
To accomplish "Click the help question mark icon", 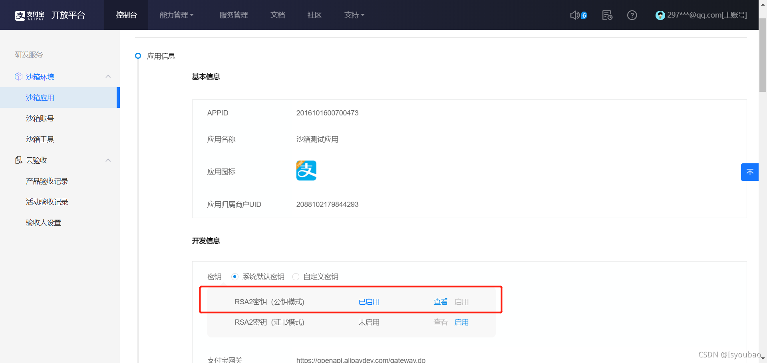I will click(632, 15).
